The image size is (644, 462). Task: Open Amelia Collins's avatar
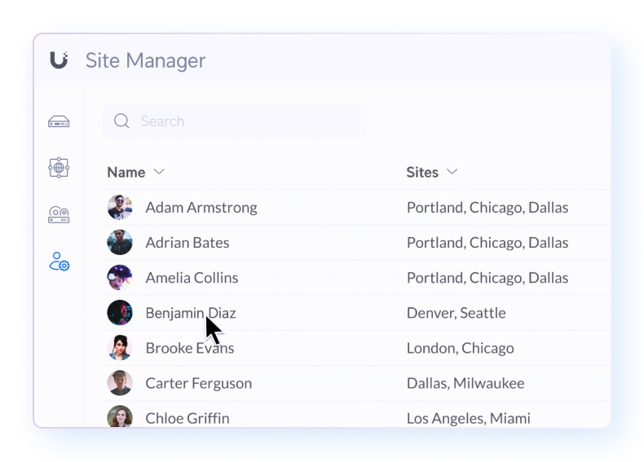(x=120, y=278)
